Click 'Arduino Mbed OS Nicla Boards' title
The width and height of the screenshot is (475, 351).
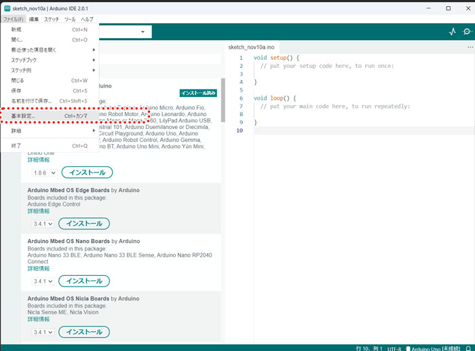pos(68,299)
